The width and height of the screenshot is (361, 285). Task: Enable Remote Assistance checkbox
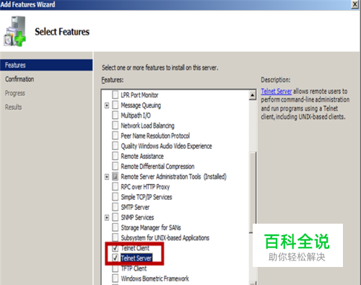click(116, 156)
